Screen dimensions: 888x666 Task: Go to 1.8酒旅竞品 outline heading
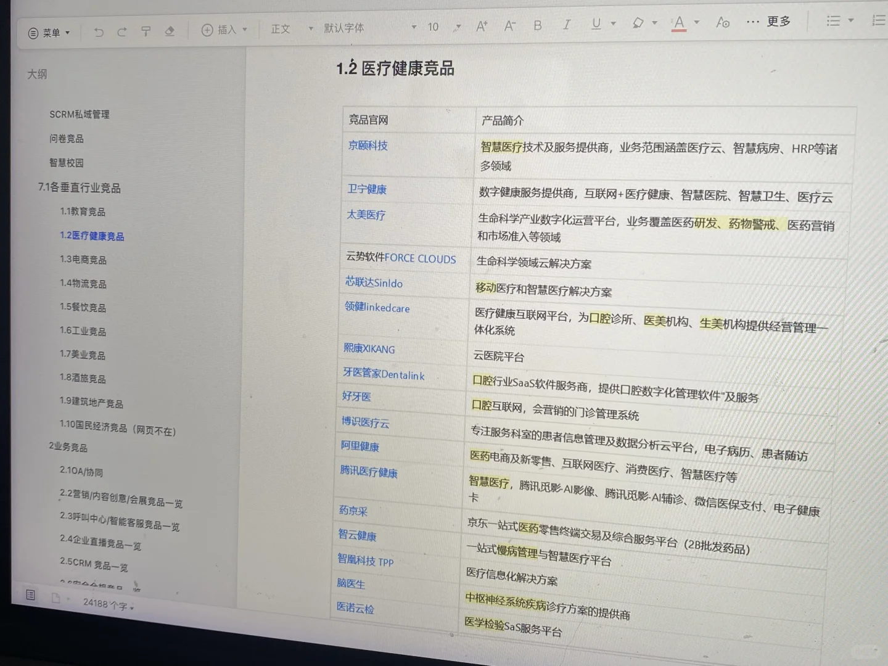tap(83, 378)
